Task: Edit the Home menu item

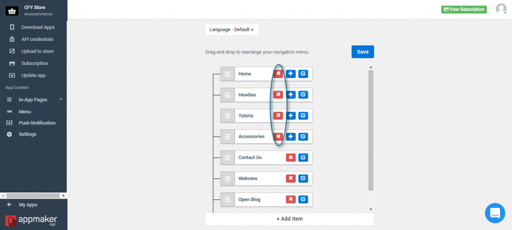Action: click(x=303, y=74)
